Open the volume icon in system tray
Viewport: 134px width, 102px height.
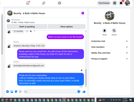(116, 100)
